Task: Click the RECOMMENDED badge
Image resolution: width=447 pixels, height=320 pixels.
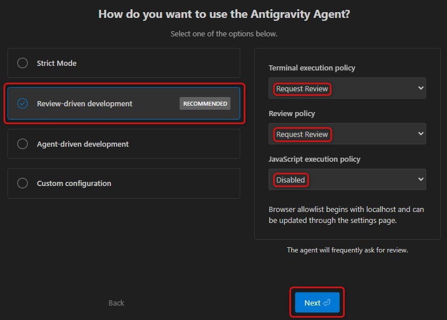Action: point(205,104)
